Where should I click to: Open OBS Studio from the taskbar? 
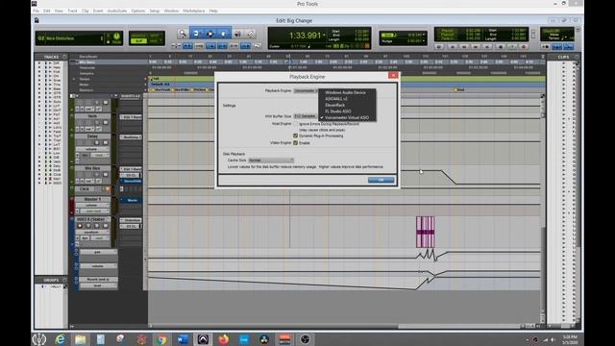point(305,339)
